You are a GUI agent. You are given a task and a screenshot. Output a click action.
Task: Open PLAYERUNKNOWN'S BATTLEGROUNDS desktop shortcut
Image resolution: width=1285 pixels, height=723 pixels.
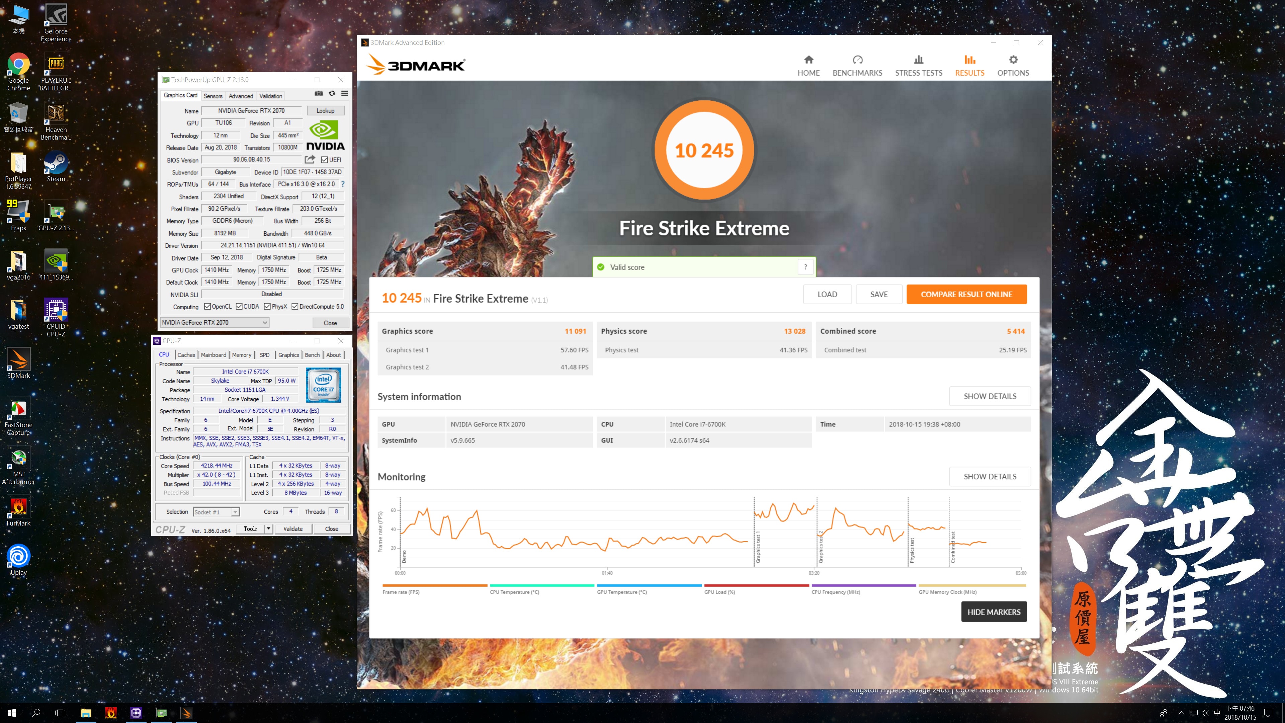pyautogui.click(x=56, y=72)
